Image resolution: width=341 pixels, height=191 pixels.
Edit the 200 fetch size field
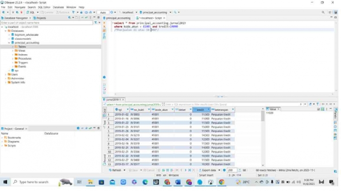click(x=232, y=170)
